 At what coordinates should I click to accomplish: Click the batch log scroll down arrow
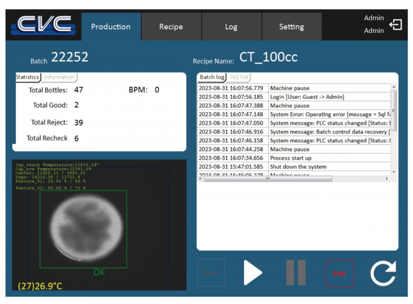click(x=394, y=172)
